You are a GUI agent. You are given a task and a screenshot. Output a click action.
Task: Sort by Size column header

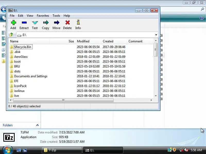click(62, 41)
